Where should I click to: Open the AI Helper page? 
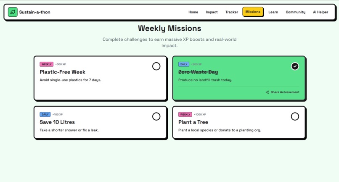[320, 12]
